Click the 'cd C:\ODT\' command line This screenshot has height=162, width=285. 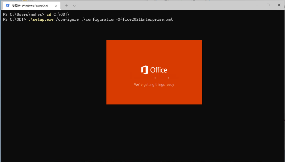[x=36, y=14]
